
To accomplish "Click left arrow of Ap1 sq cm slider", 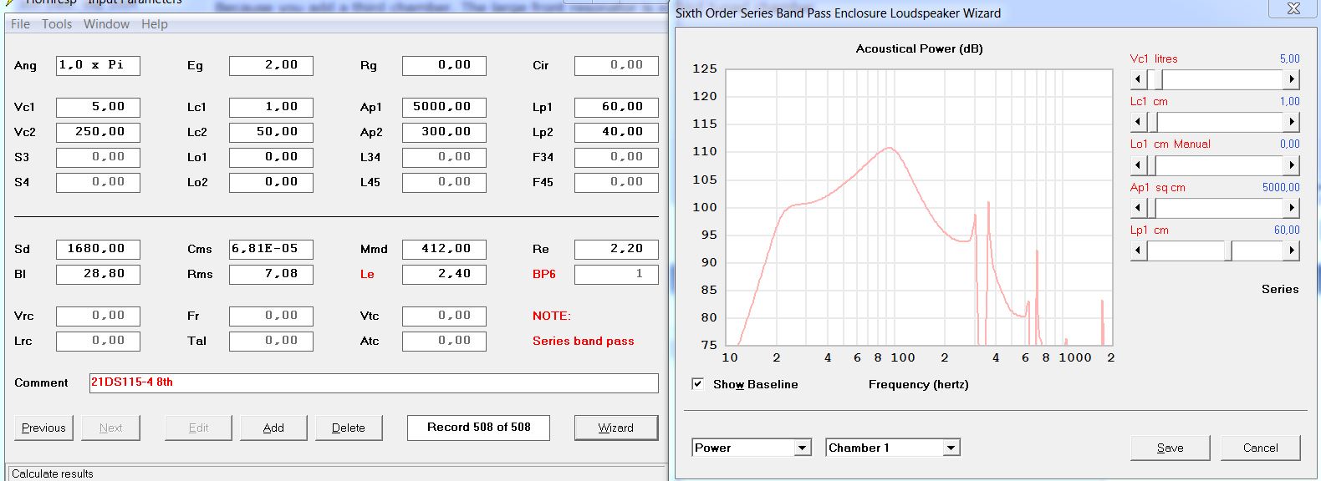I will coord(1138,207).
